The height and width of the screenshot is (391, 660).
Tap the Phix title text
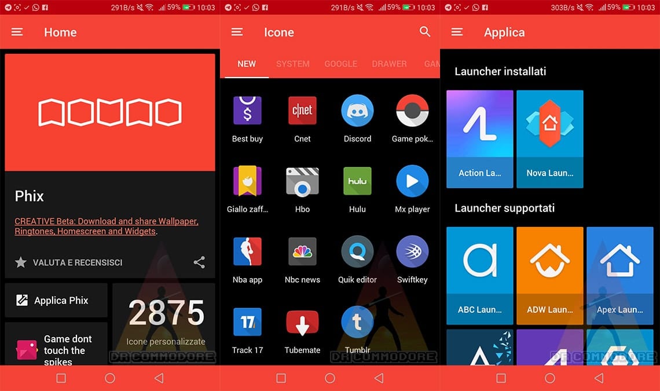click(x=29, y=196)
